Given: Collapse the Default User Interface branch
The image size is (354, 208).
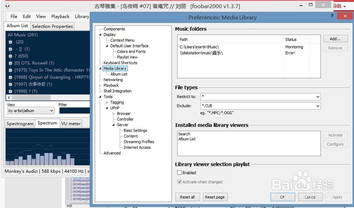Looking at the screenshot, I should tap(107, 46).
